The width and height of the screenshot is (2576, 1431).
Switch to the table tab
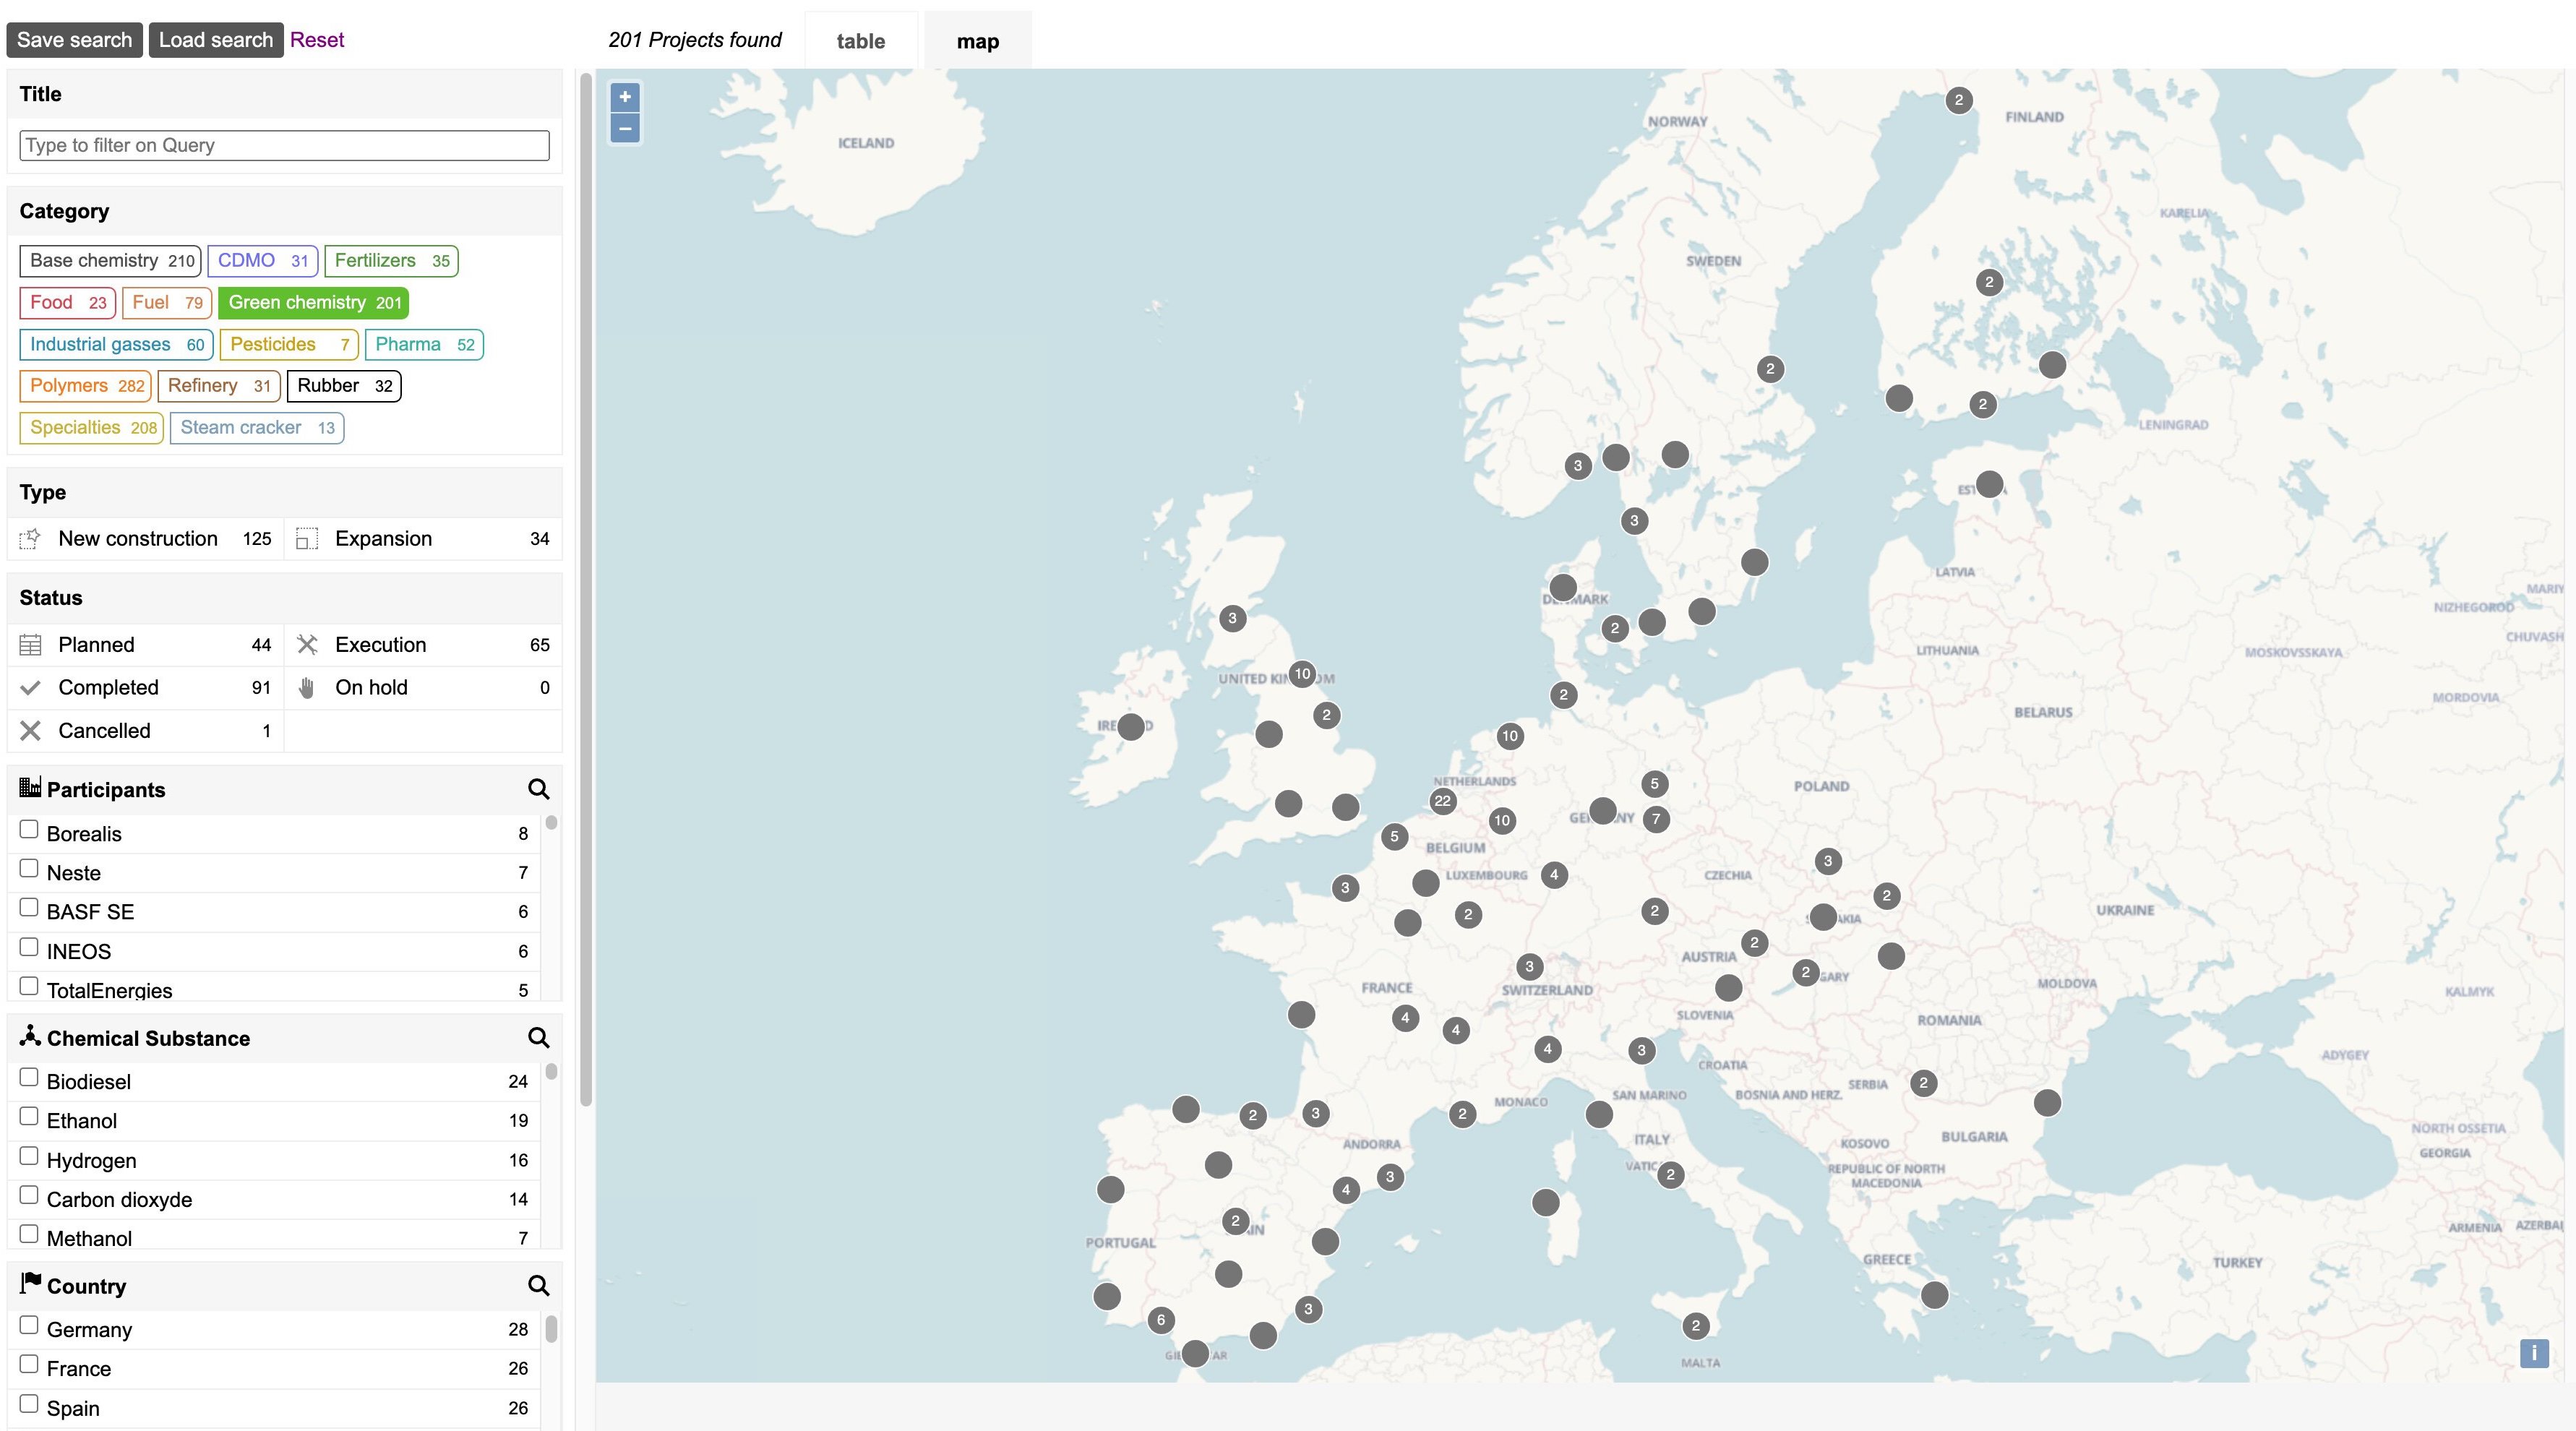tap(860, 41)
